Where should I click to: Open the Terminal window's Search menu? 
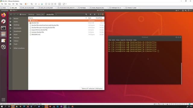(123, 40)
